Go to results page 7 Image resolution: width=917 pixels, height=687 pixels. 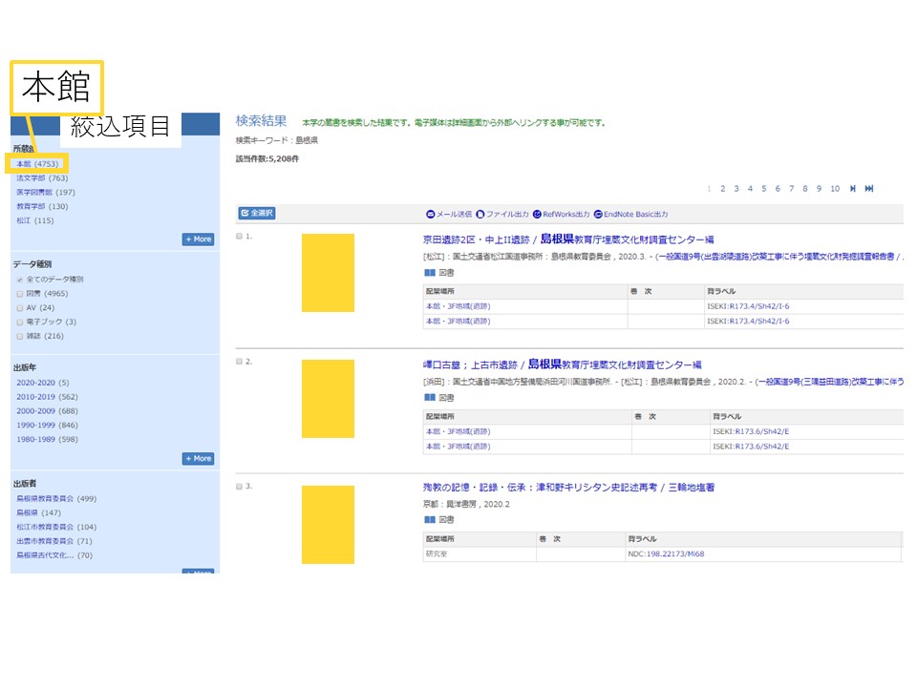point(791,189)
